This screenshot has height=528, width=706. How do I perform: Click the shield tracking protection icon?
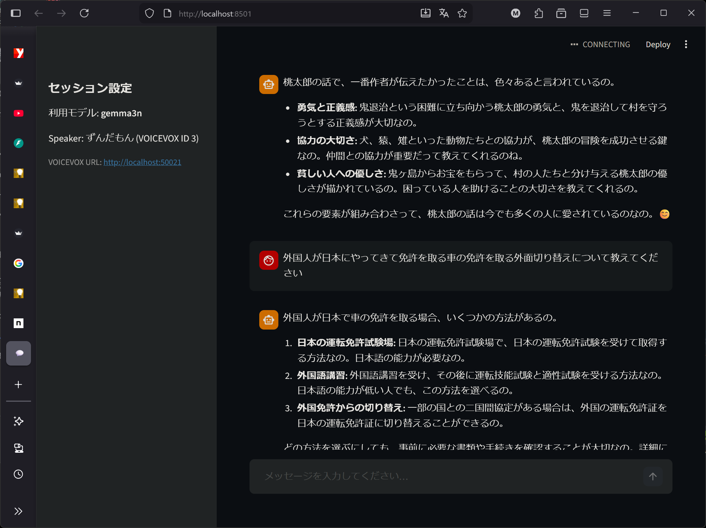click(149, 13)
